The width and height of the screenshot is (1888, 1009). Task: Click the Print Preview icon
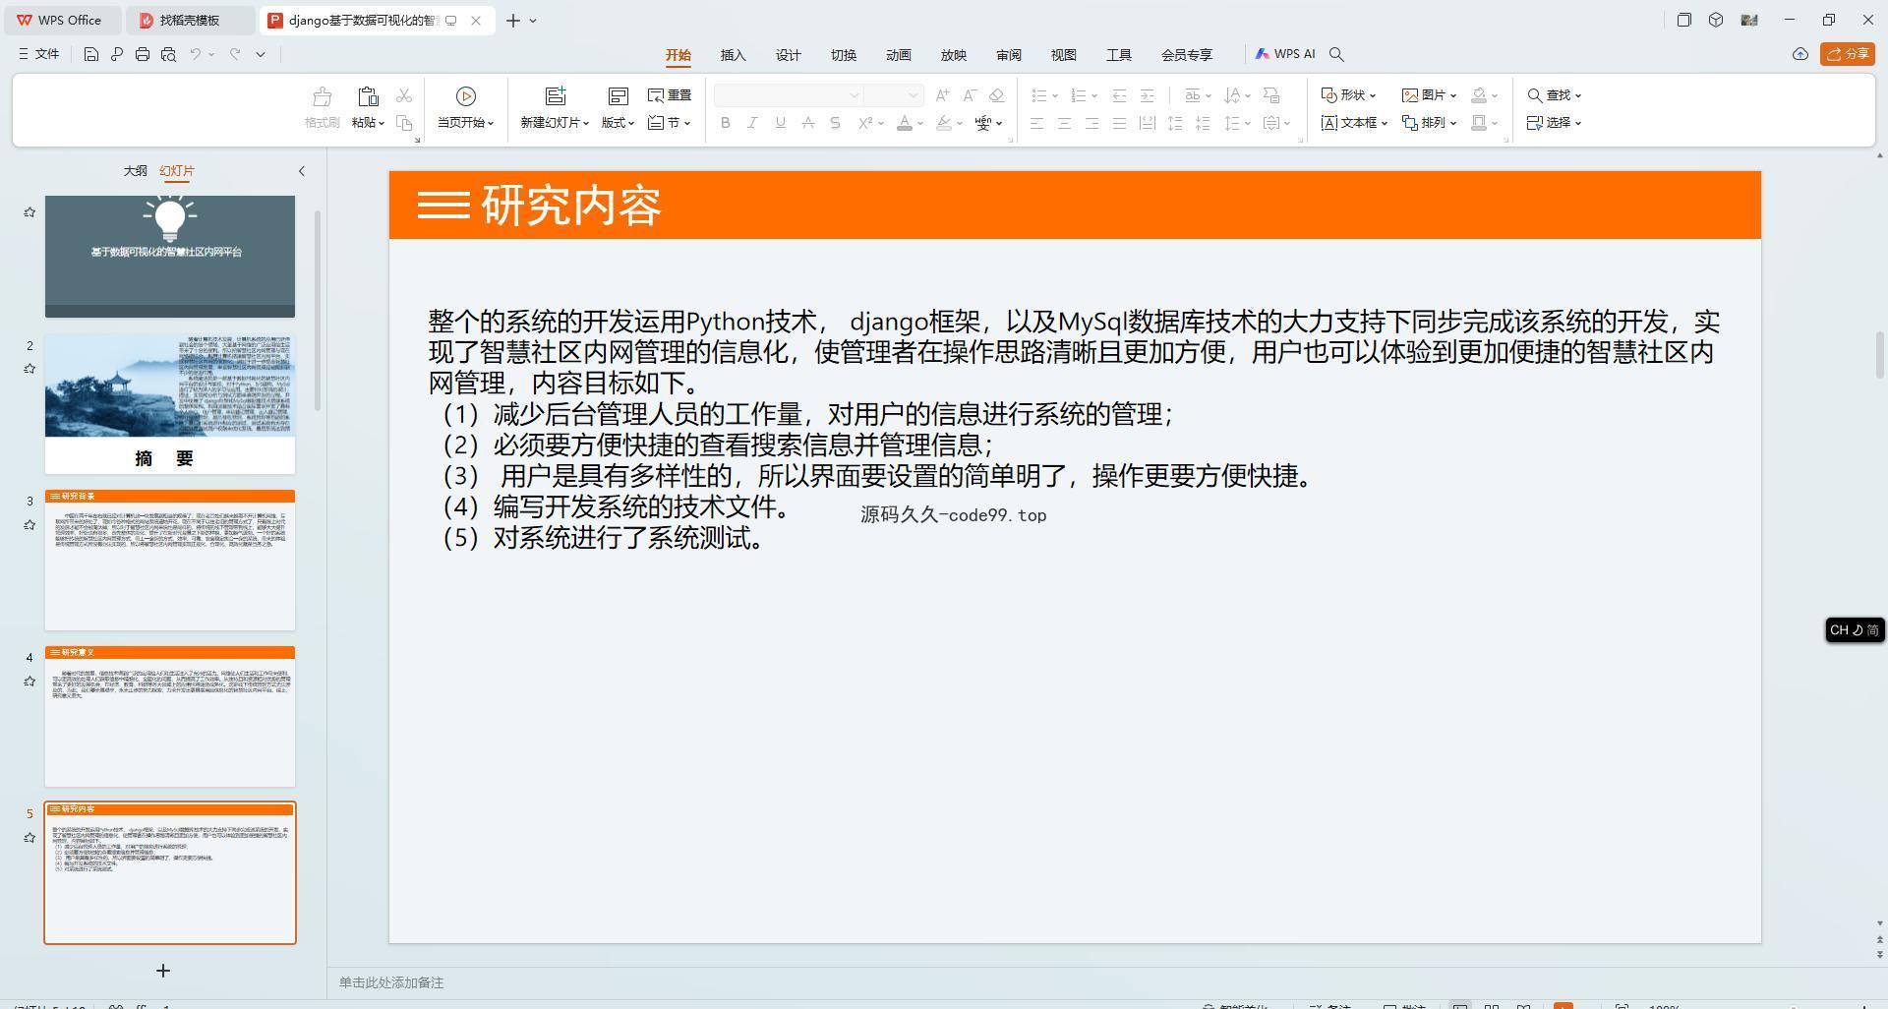[168, 54]
